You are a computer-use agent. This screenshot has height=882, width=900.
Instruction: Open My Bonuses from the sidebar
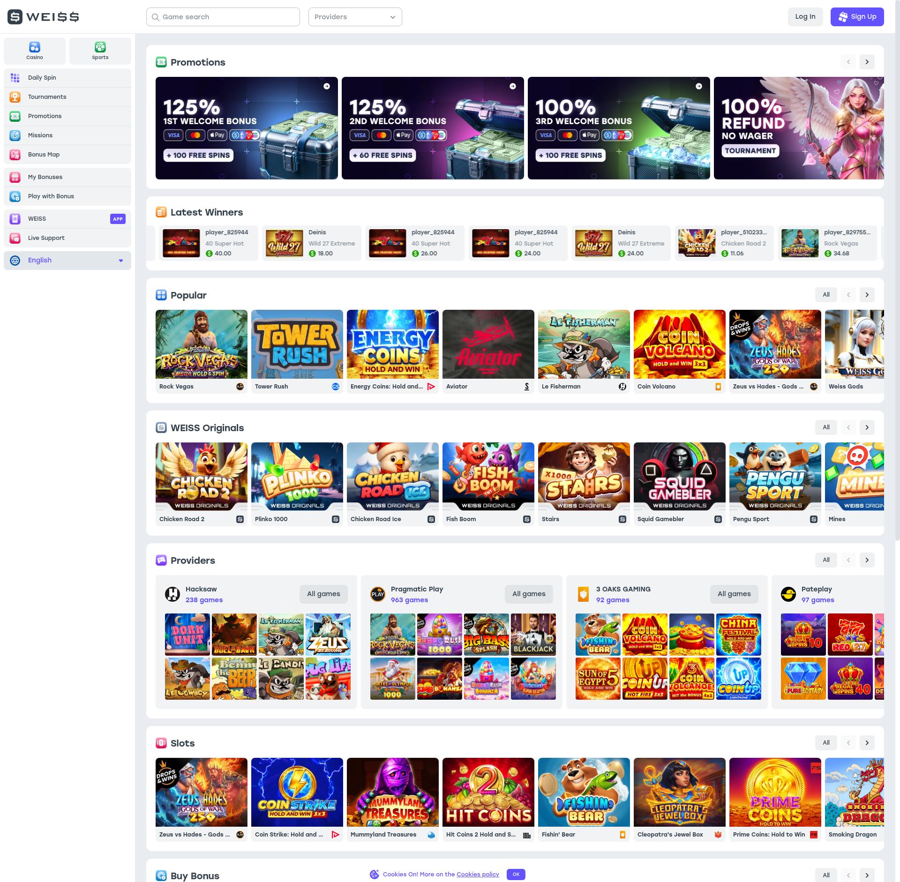pyautogui.click(x=15, y=177)
